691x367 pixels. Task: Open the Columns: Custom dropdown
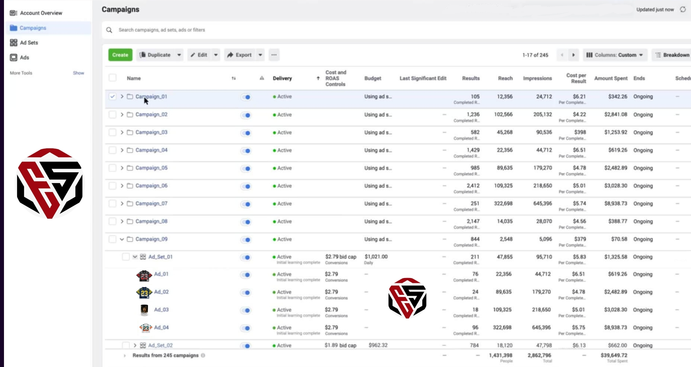(615, 55)
